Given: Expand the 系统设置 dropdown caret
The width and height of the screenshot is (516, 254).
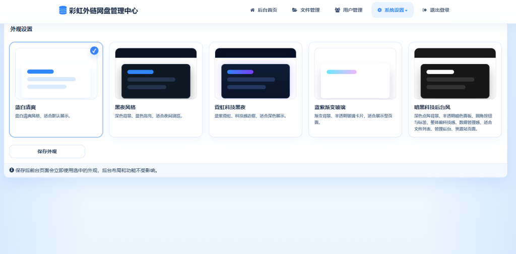Looking at the screenshot, I should (x=406, y=11).
